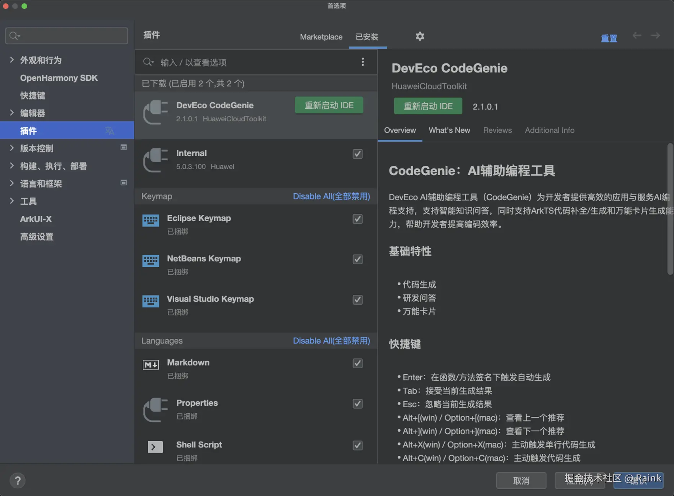674x496 pixels.
Task: Click the HuaweiCloudToolkit vendor name in details
Action: tap(429, 86)
